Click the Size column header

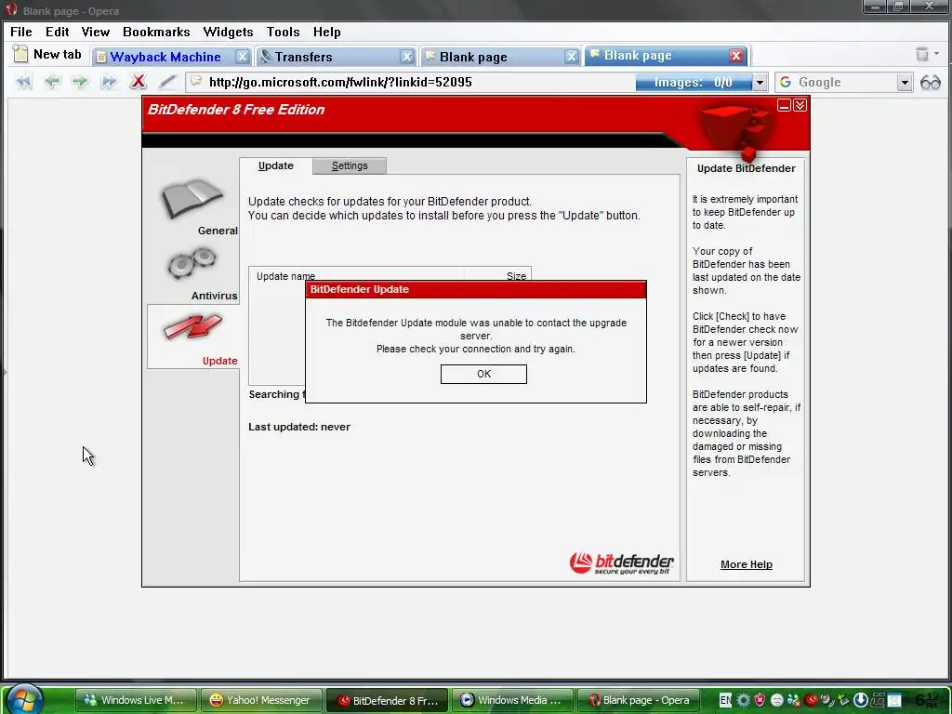(516, 276)
